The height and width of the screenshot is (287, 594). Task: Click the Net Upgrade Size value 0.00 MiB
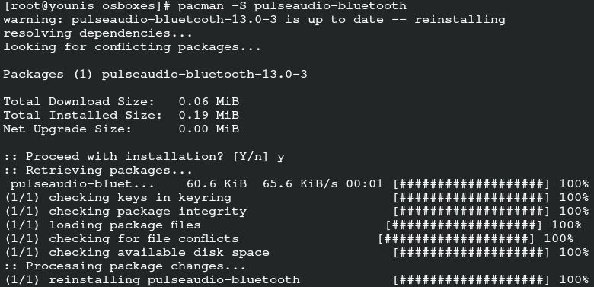pos(209,129)
